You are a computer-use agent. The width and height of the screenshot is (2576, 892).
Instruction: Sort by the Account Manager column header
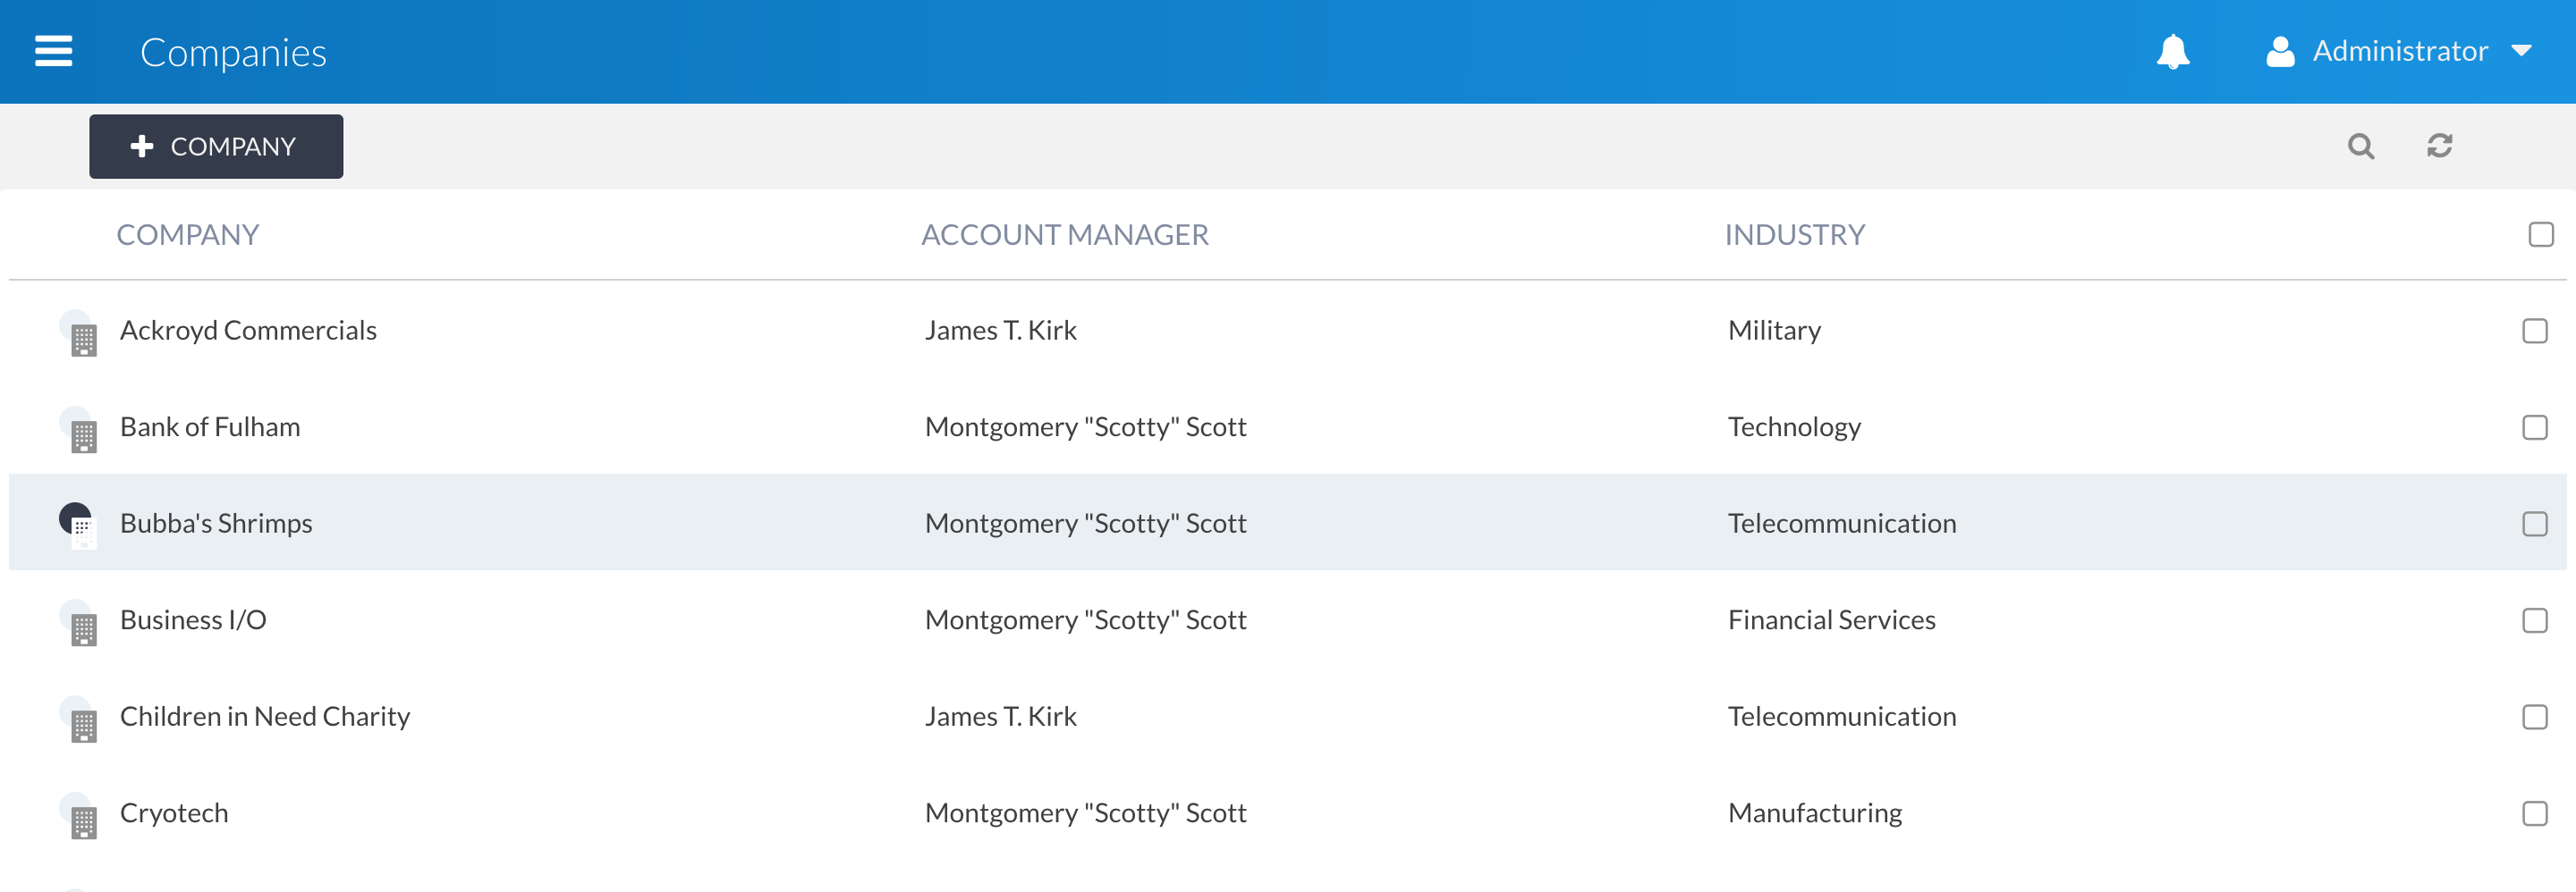1064,235
